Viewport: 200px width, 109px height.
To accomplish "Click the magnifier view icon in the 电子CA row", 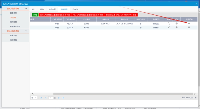I will [x=168, y=24].
